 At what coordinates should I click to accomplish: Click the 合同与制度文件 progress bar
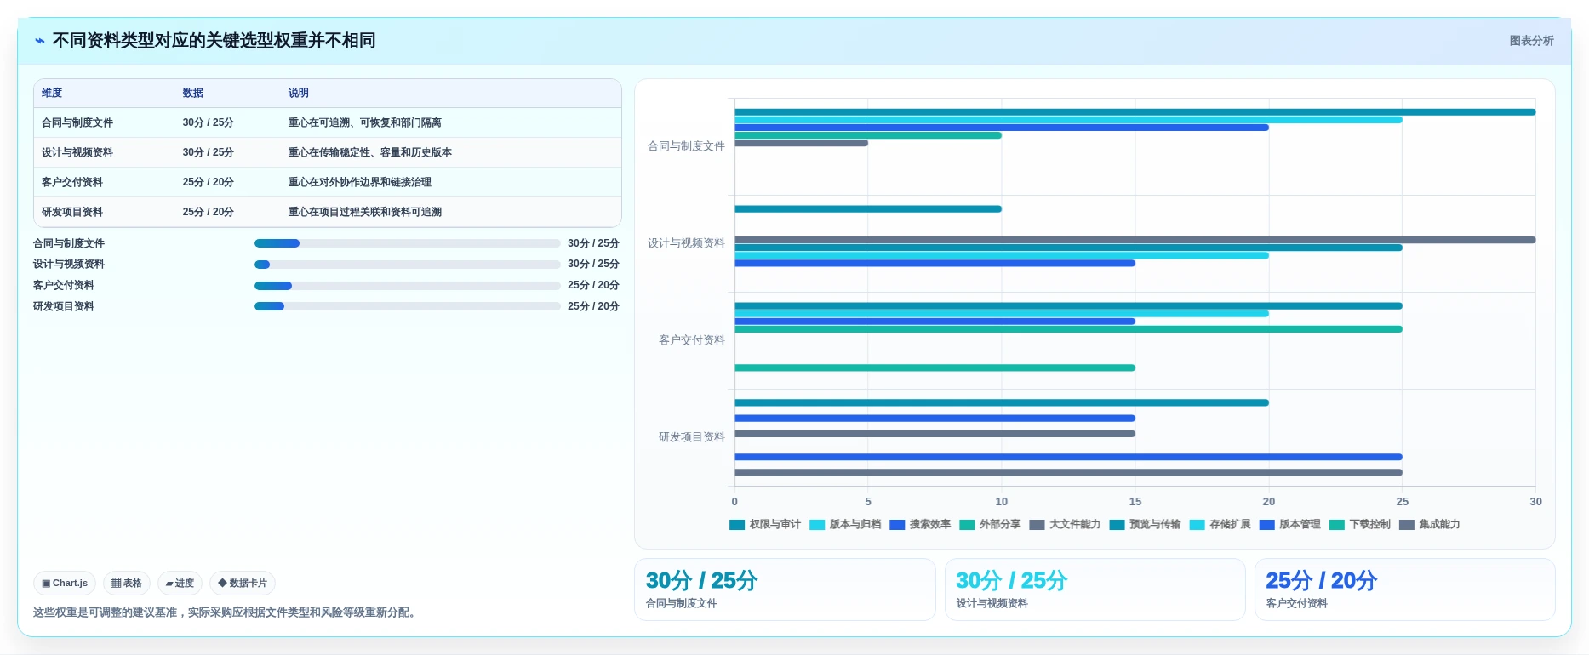(407, 243)
